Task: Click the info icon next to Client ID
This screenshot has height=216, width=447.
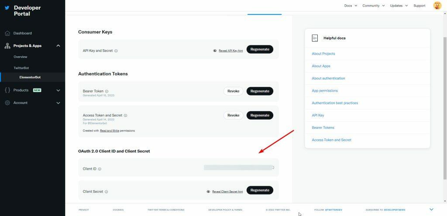Action: pyautogui.click(x=100, y=169)
